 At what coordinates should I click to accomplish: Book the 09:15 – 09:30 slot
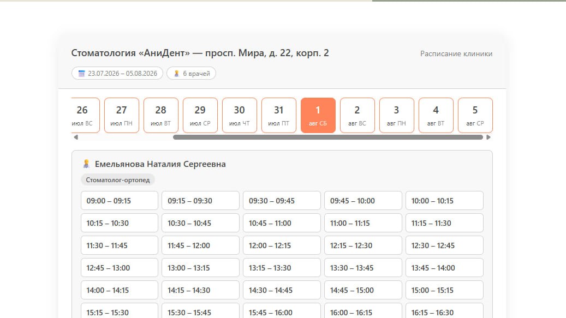pyautogui.click(x=201, y=201)
